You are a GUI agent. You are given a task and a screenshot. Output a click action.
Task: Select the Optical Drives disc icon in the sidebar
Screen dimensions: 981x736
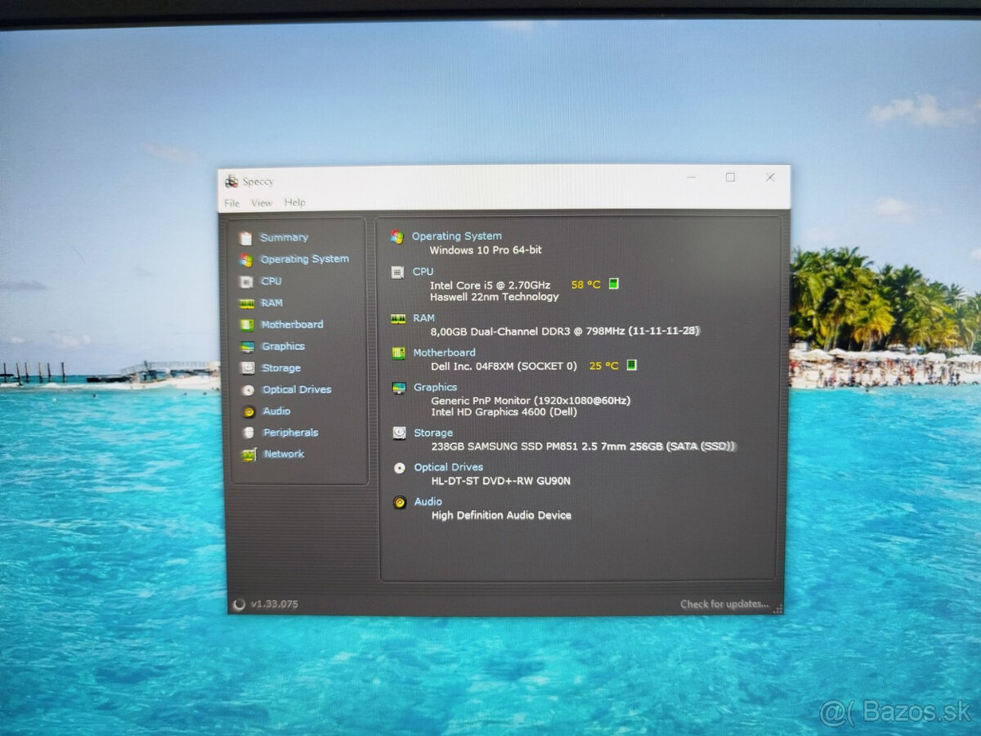tap(248, 390)
